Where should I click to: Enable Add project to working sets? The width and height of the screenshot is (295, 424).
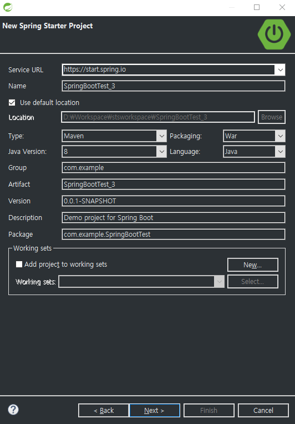[x=19, y=264]
